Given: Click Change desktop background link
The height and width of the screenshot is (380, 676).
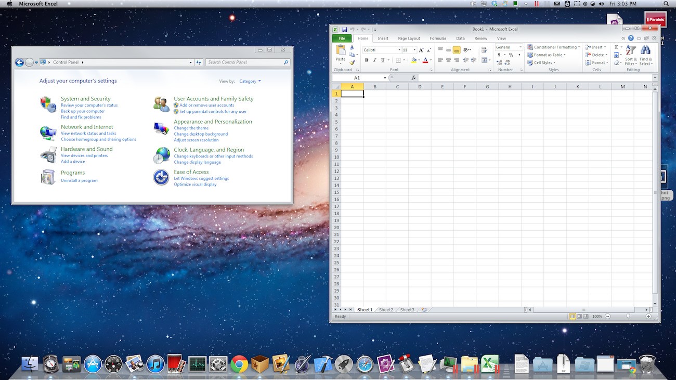Looking at the screenshot, I should (x=201, y=134).
